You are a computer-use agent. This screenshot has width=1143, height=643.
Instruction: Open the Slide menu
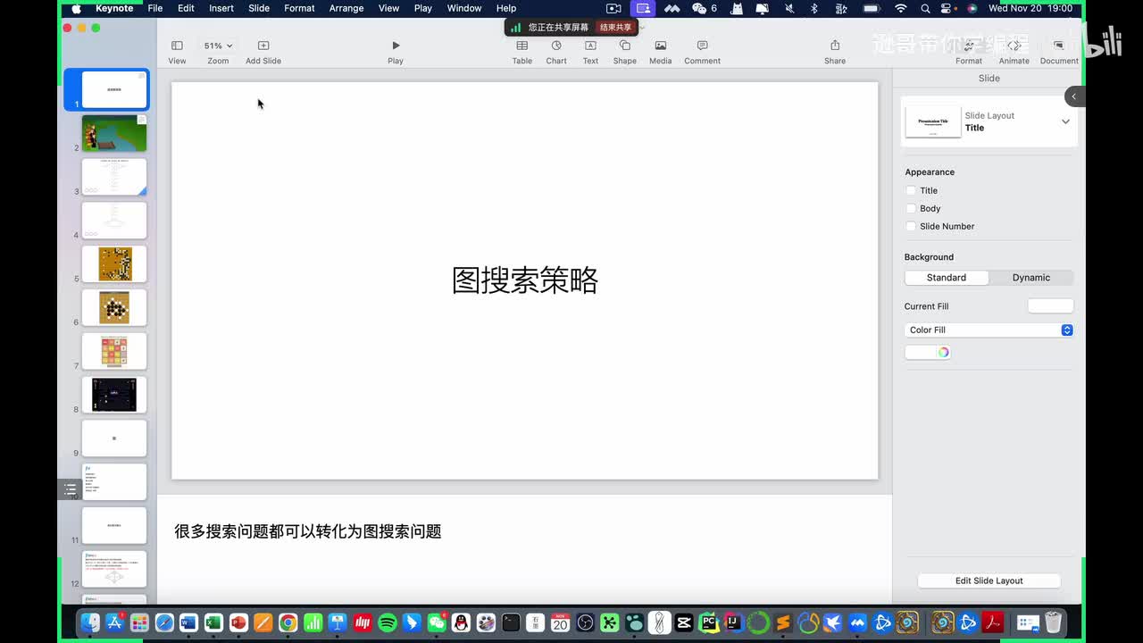point(259,8)
